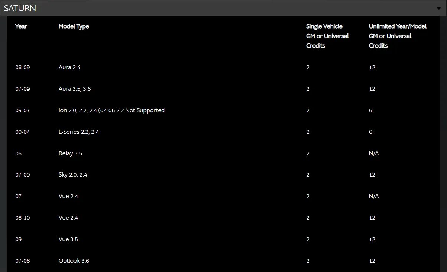Click the 07 Vue 2.4 year cell

(18, 196)
